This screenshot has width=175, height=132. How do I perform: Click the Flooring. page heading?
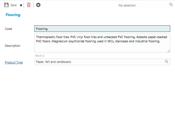(x=13, y=15)
